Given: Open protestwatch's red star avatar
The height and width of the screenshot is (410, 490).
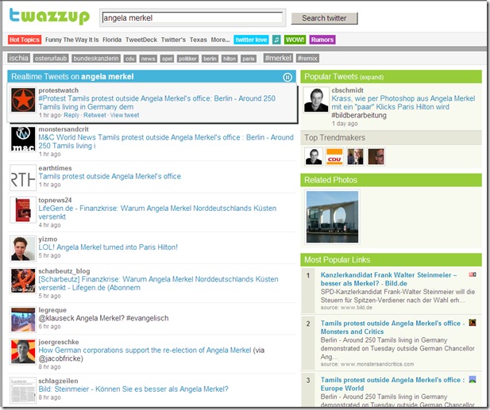Looking at the screenshot, I should [23, 100].
